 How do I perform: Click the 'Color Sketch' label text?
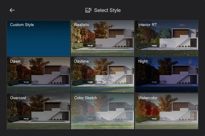pos(86,98)
